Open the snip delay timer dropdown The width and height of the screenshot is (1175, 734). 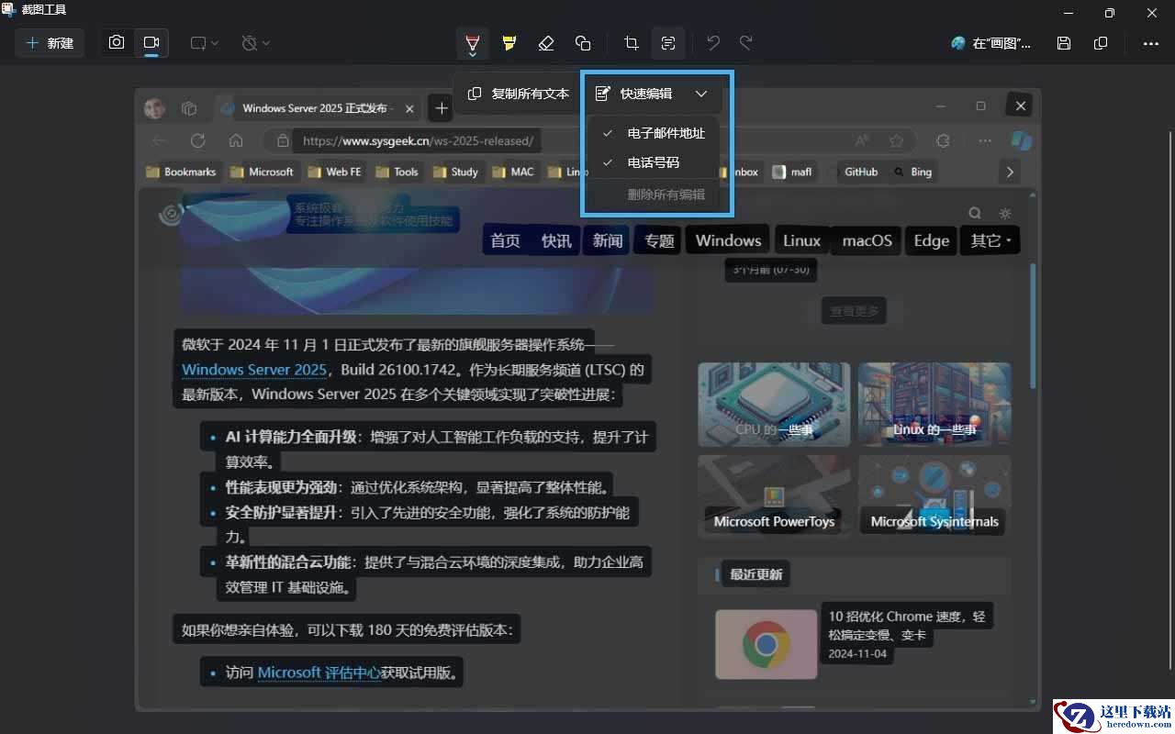[x=255, y=43]
